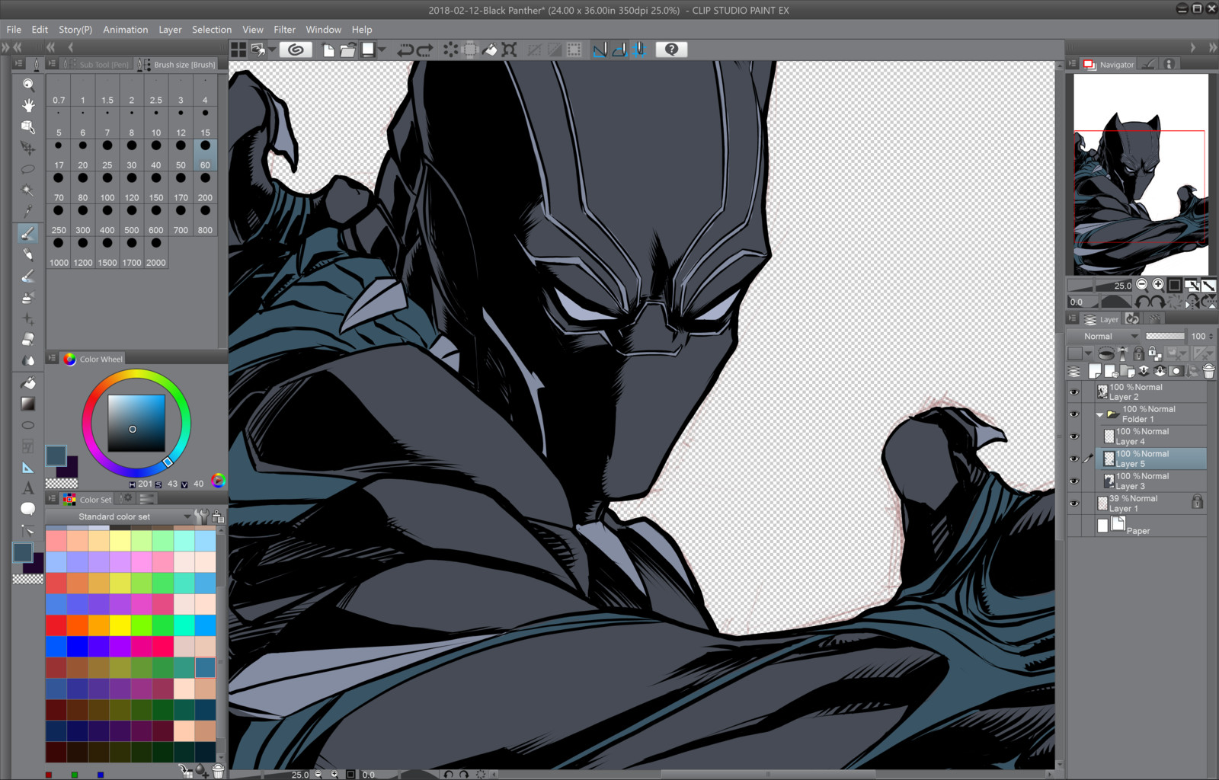Select the Hand move tool
The height and width of the screenshot is (780, 1219).
(x=28, y=105)
